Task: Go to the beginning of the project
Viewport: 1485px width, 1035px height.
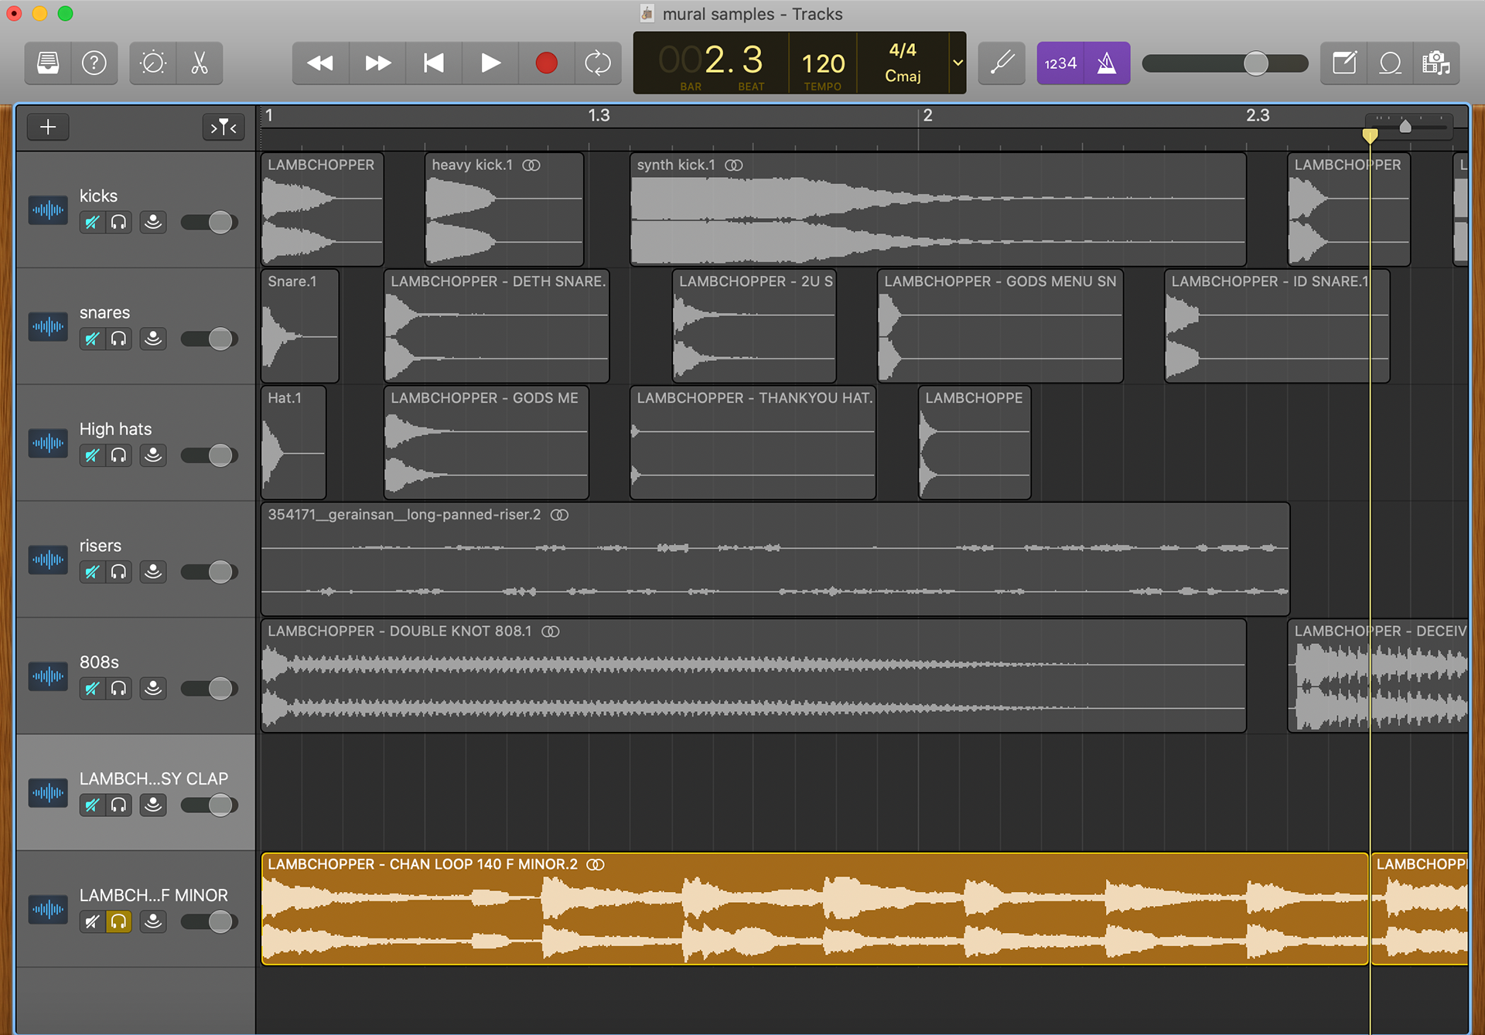Action: pyautogui.click(x=434, y=63)
